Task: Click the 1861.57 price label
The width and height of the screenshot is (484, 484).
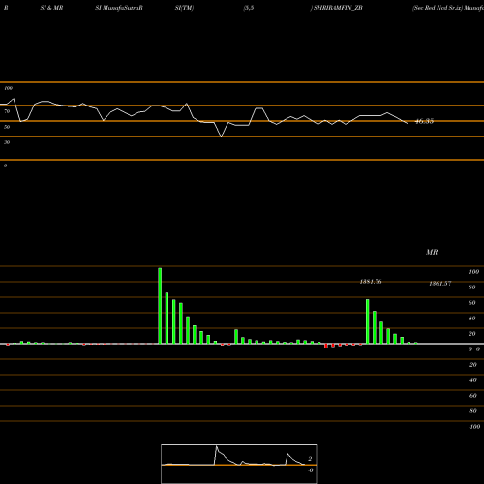Action: 439,284
